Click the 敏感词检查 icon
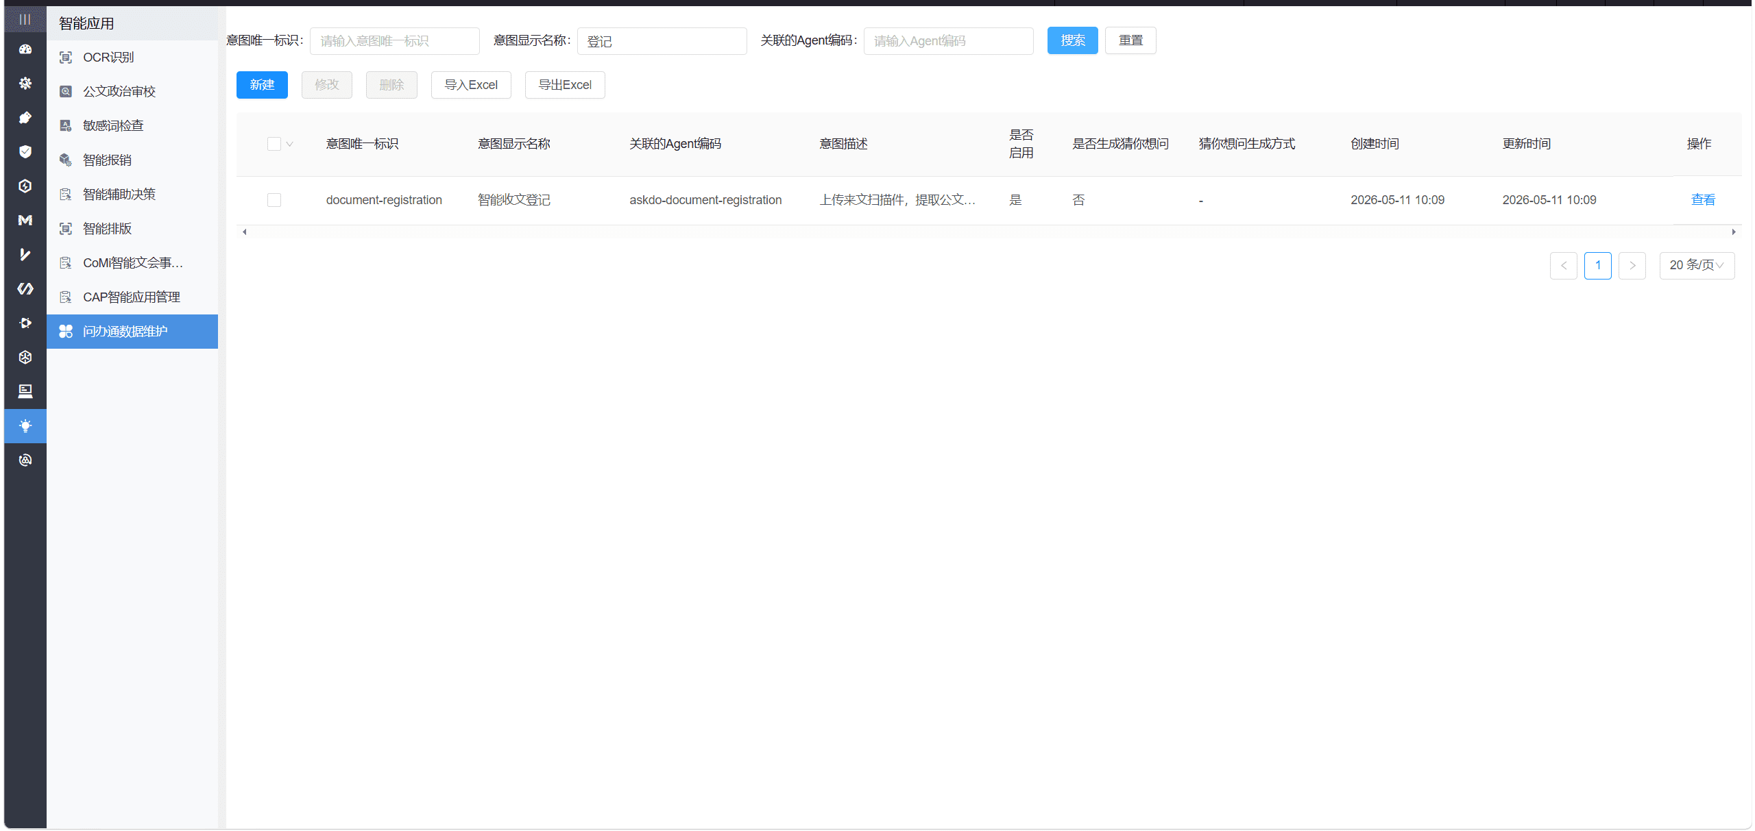Viewport: 1755px width, 831px height. point(66,126)
